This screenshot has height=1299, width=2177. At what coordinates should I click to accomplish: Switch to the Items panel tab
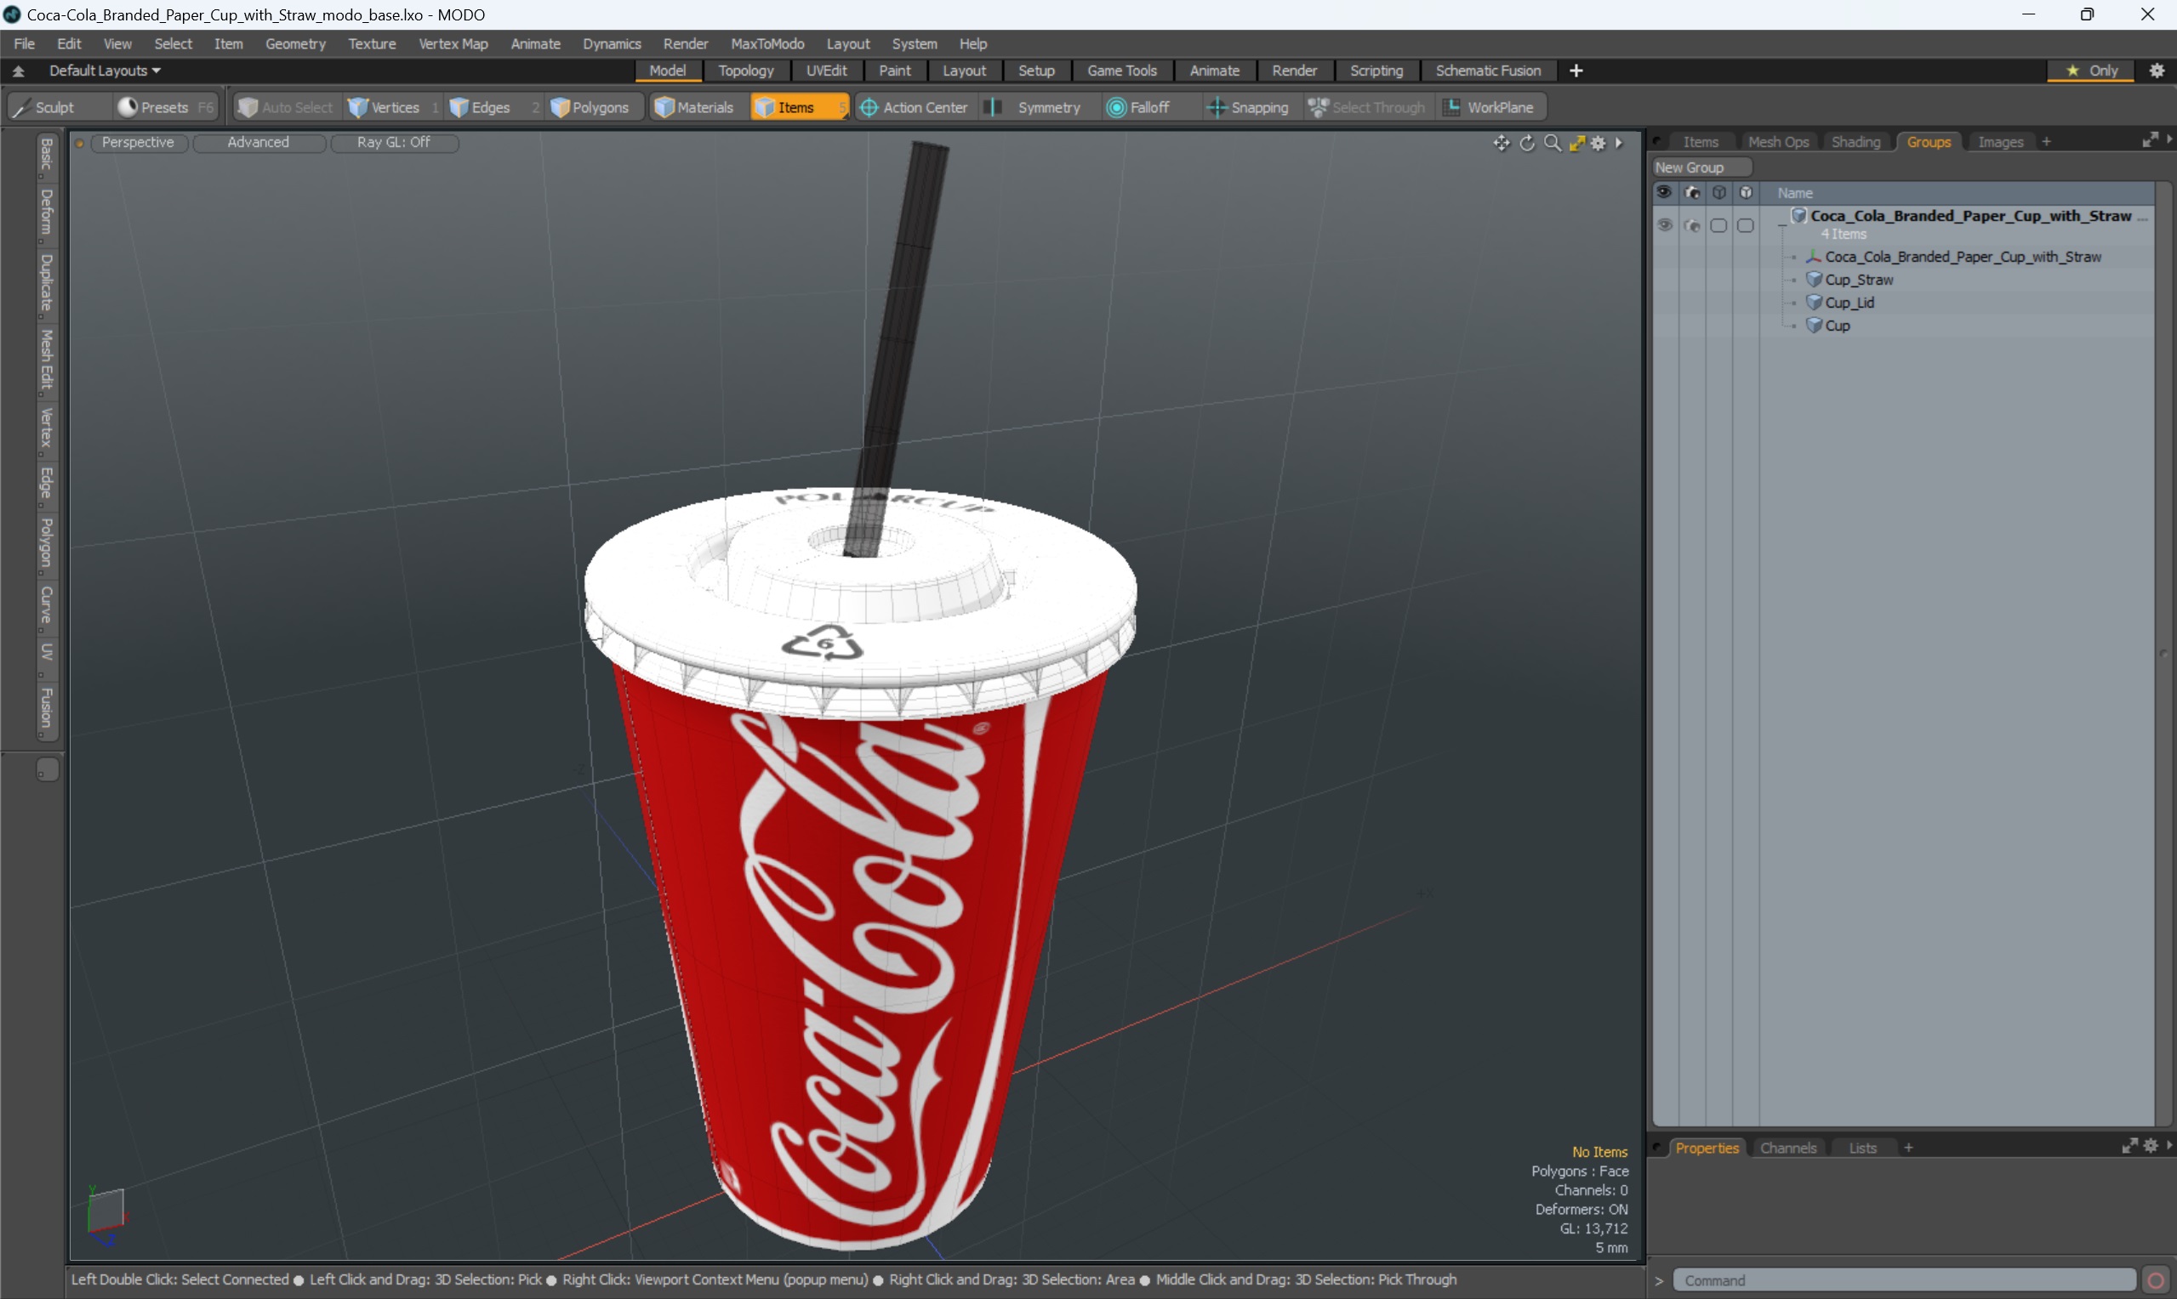point(1701,142)
